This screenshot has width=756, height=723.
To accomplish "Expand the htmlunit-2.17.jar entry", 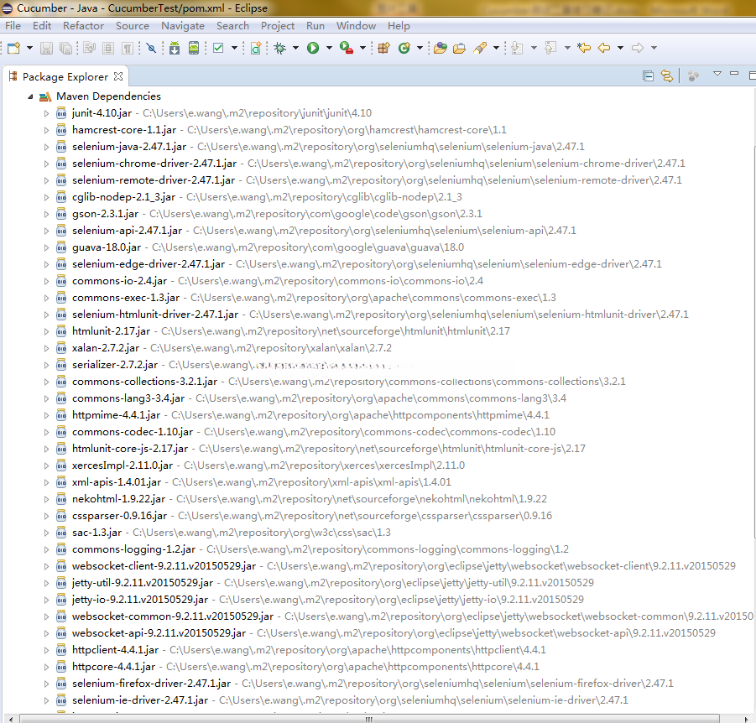I will pyautogui.click(x=46, y=331).
